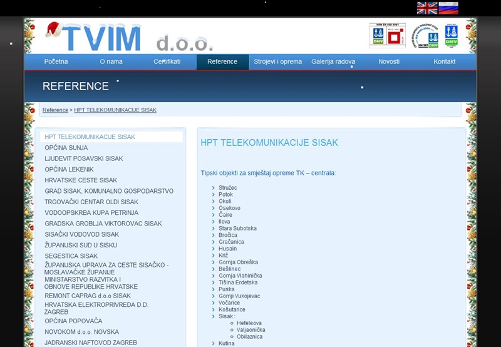
Task: Go to the Početna menu item
Action: click(56, 61)
